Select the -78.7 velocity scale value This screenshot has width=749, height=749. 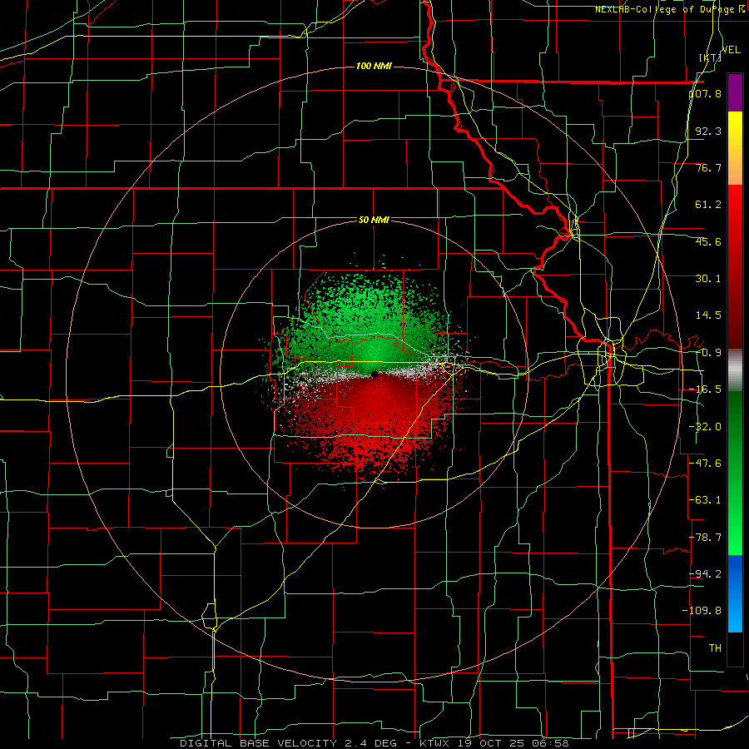click(706, 538)
